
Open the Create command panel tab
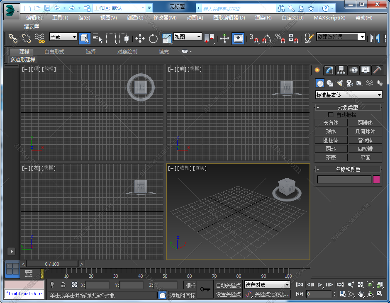tap(317, 70)
